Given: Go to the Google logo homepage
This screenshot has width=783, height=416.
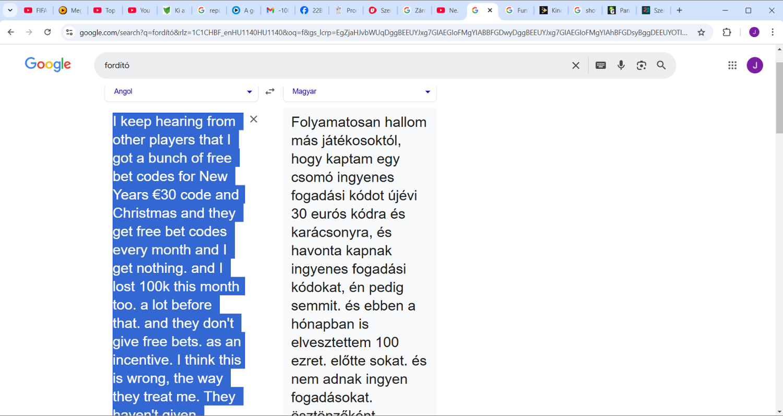Looking at the screenshot, I should click(x=48, y=65).
